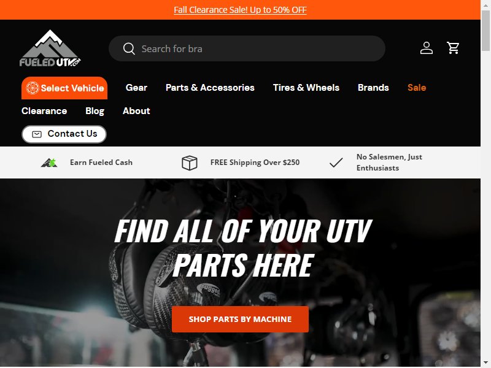
Task: Focus the brand search input field
Action: [247, 48]
